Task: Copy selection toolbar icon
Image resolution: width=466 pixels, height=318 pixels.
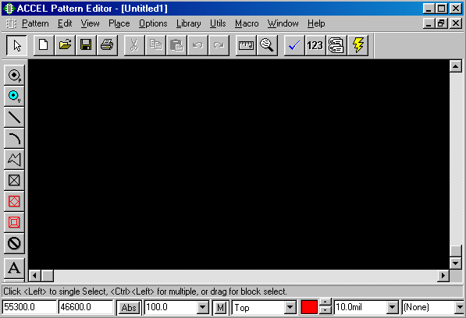Action: [155, 45]
